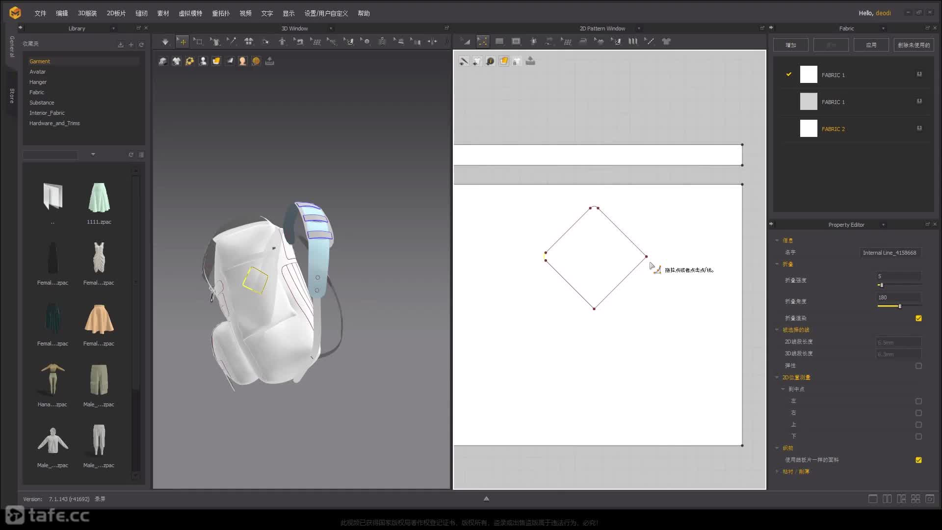The width and height of the screenshot is (942, 530).
Task: Open the Library panel dropdown arrow
Action: [113, 28]
